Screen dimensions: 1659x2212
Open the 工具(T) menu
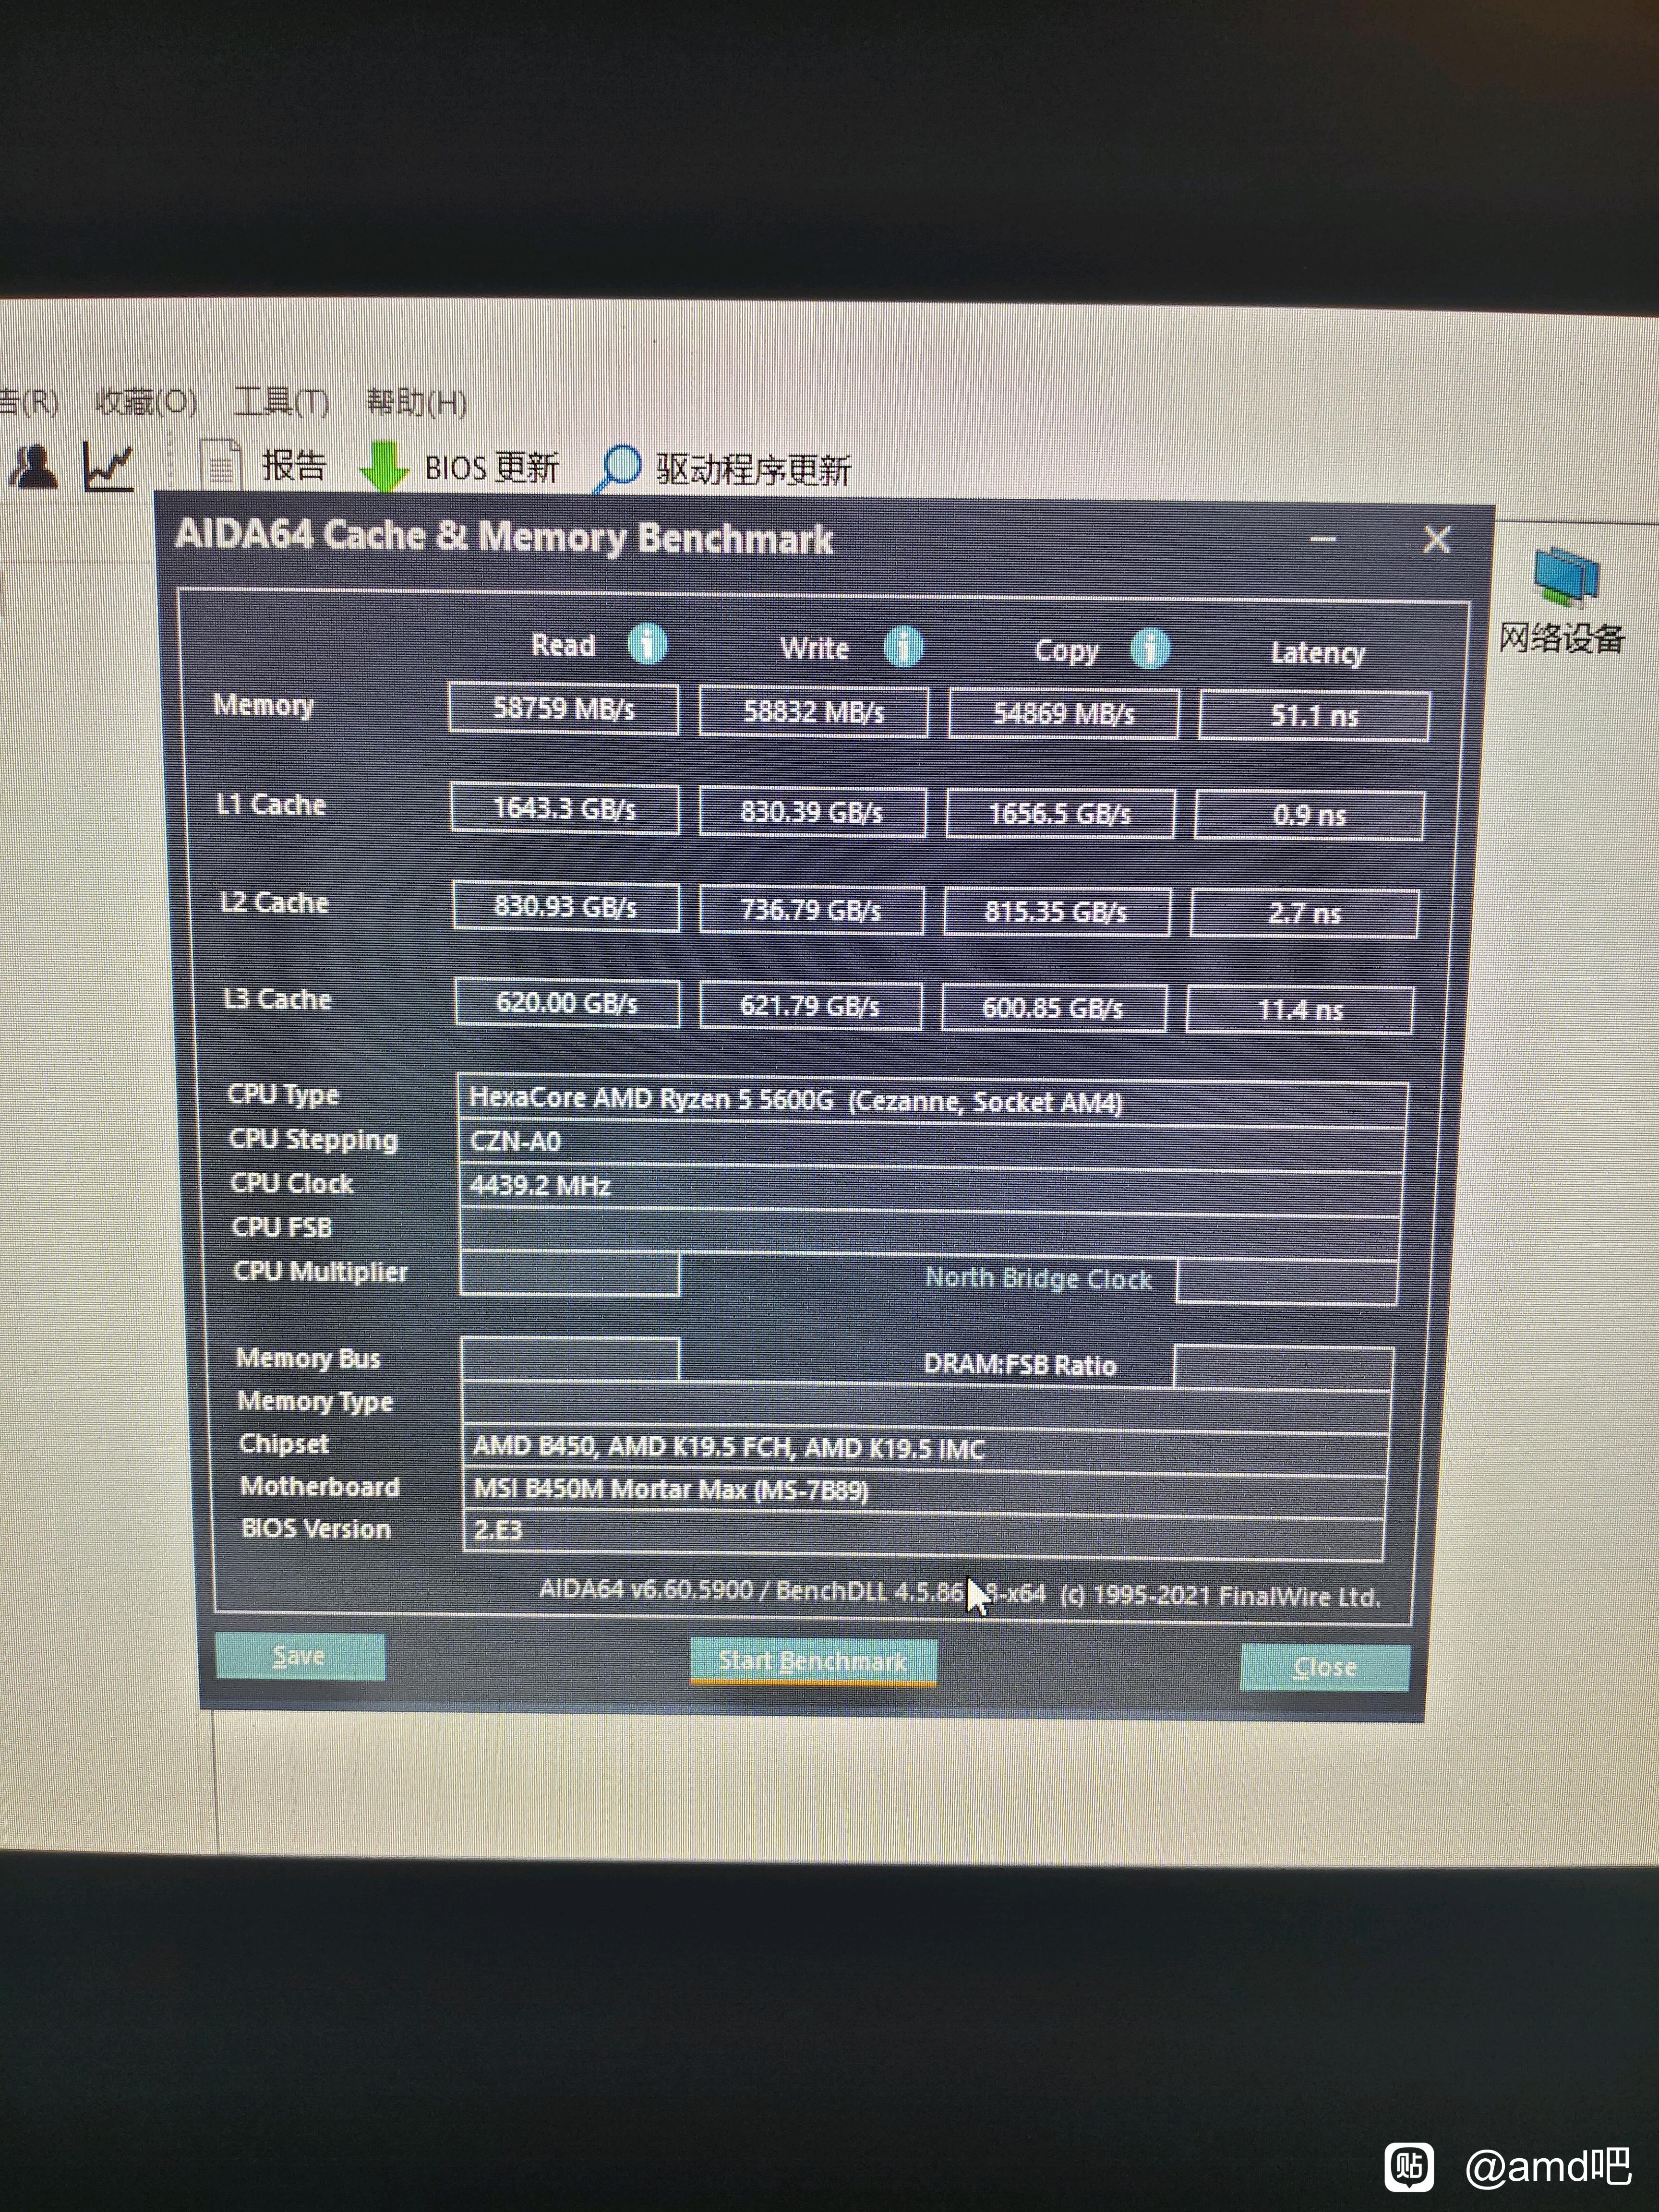(281, 402)
